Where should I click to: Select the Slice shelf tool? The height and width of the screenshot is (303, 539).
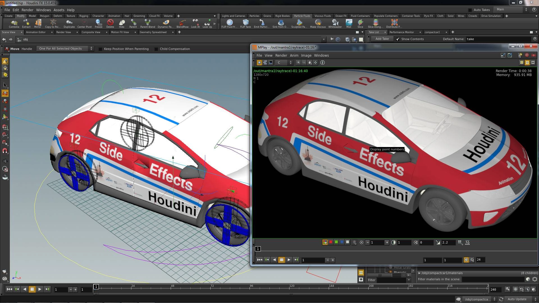[360, 24]
